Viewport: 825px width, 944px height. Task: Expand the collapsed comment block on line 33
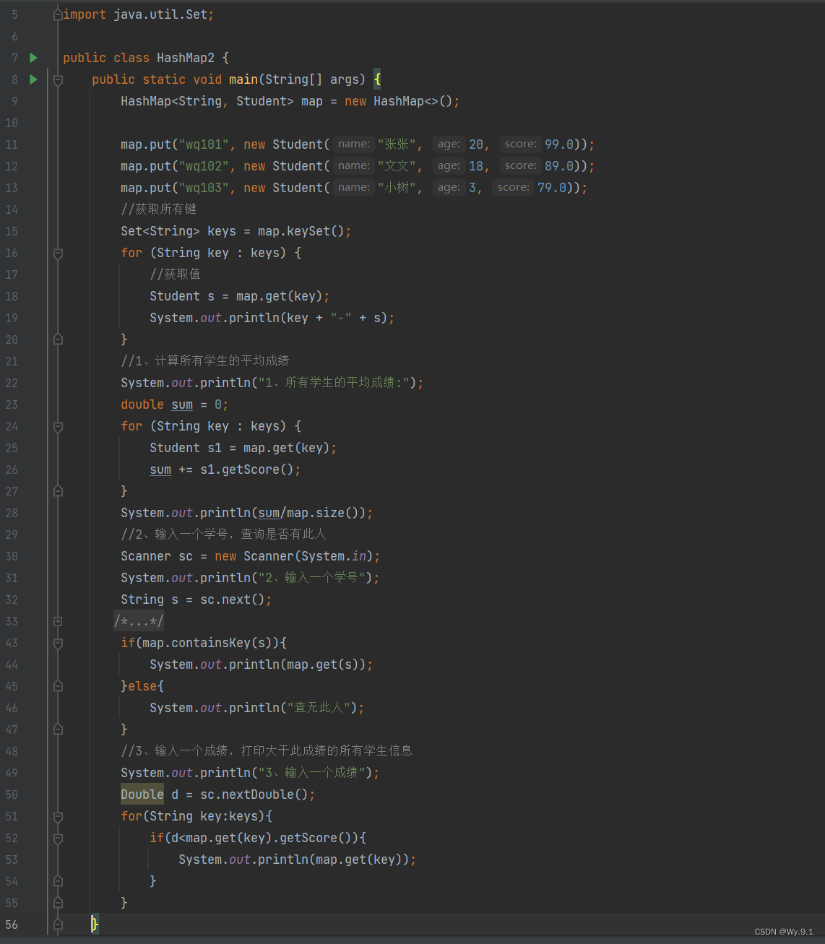(x=58, y=621)
